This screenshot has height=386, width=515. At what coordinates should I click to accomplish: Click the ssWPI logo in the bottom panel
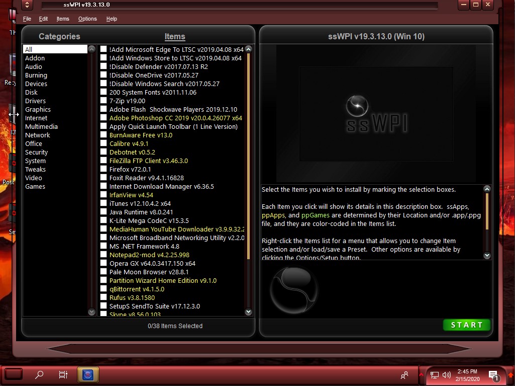pyautogui.click(x=293, y=289)
